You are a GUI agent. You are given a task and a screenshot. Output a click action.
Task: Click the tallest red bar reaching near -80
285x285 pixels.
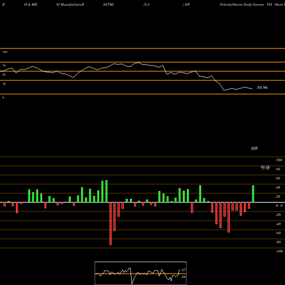[x=111, y=223]
